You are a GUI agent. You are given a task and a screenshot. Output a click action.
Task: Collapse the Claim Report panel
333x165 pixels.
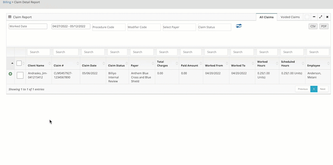point(314,17)
